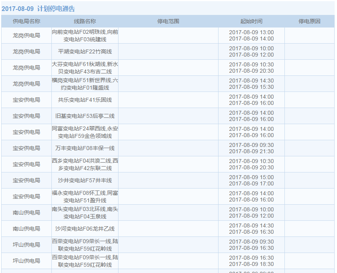Screen dimensions: 337x273
Task: Select the 同富变电站F24翠西线 line cell
Action: coord(85,132)
